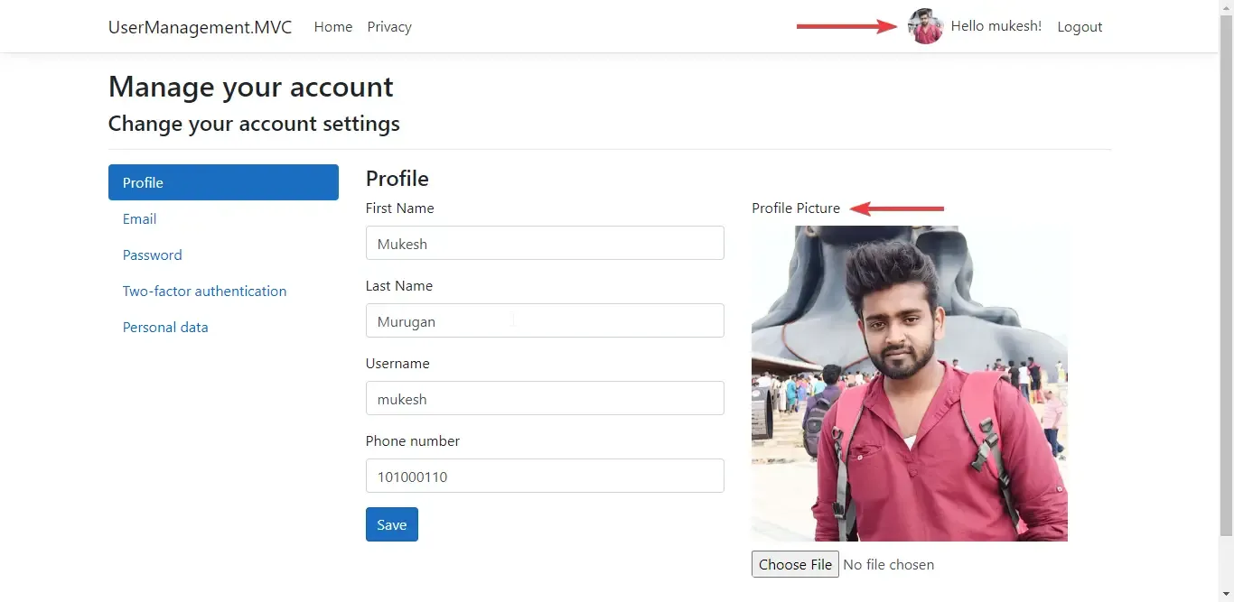Click the profile avatar image in the navbar
Screen dimensions: 1234x602
coord(924,26)
